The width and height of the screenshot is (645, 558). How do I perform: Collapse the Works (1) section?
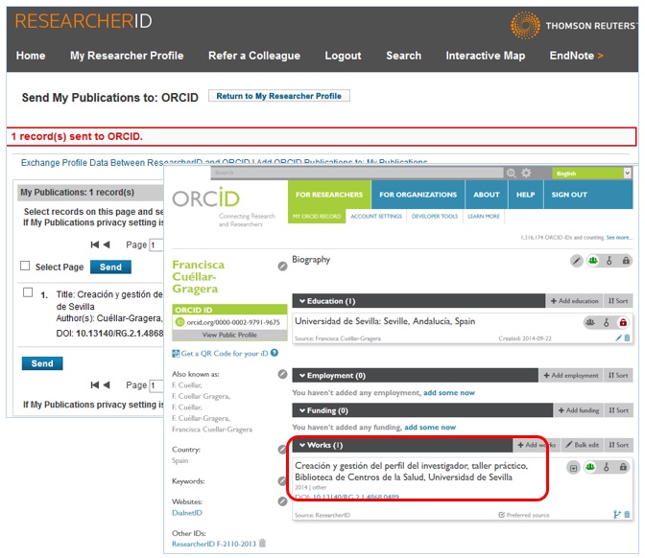click(x=302, y=445)
